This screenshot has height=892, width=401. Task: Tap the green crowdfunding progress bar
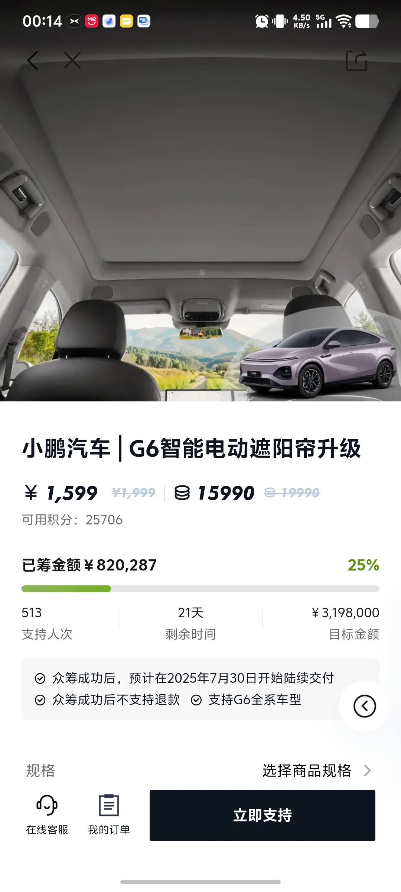200,589
